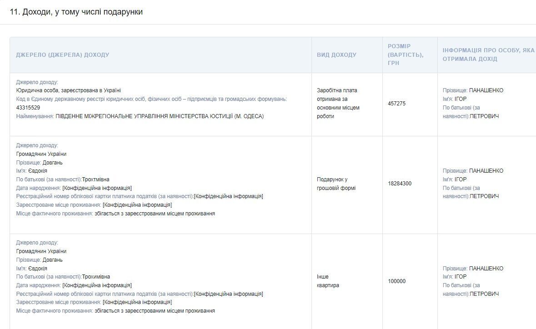Viewport: 536px width, 329px height.
Task: Click the surname 'Довгань' in the second row
Action: click(52, 163)
